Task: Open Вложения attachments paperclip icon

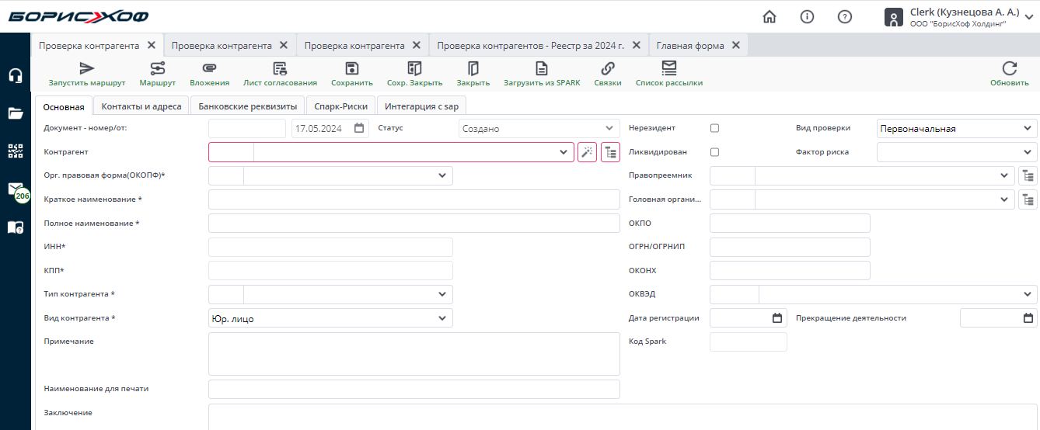Action: pyautogui.click(x=209, y=69)
